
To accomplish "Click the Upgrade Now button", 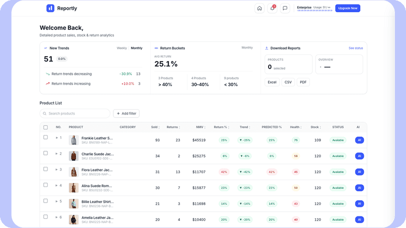I will tap(348, 8).
